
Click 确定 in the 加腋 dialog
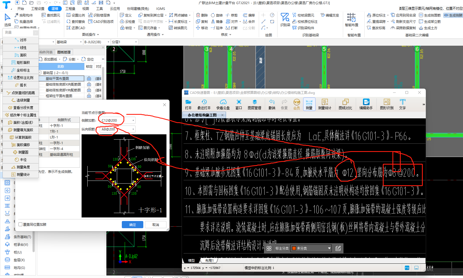133,225
